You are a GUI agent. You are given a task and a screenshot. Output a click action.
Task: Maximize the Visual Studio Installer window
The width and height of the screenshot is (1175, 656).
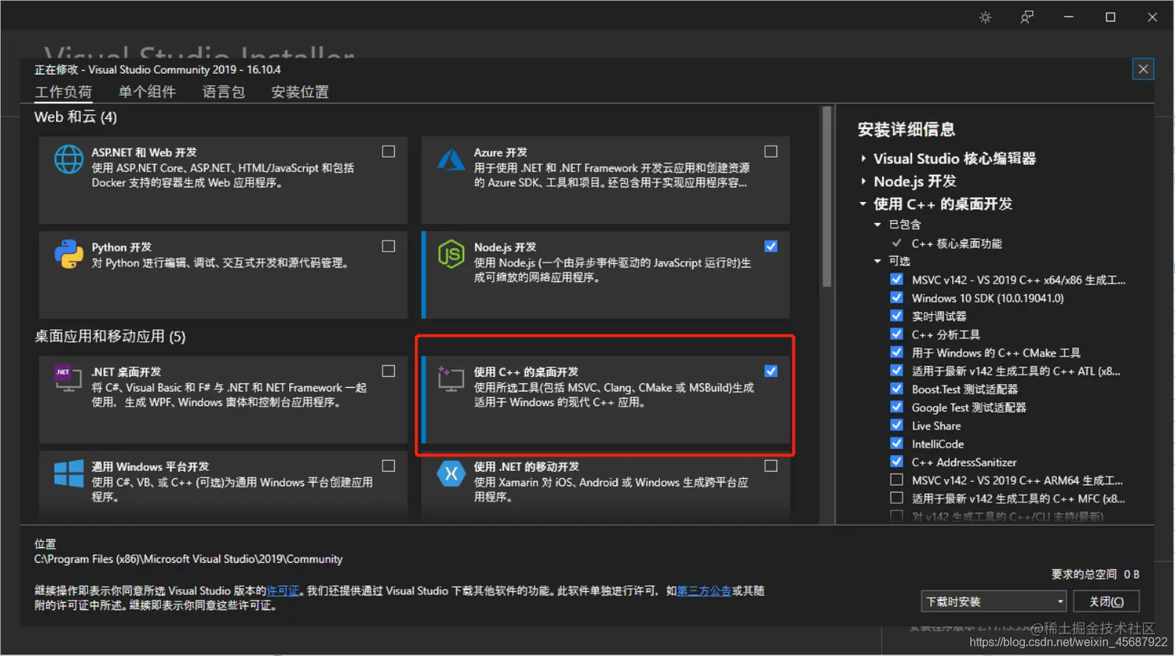[x=1110, y=17]
